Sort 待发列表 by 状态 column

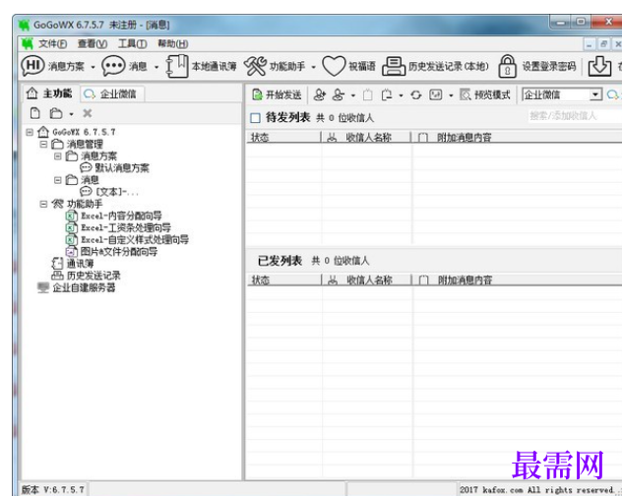click(282, 138)
